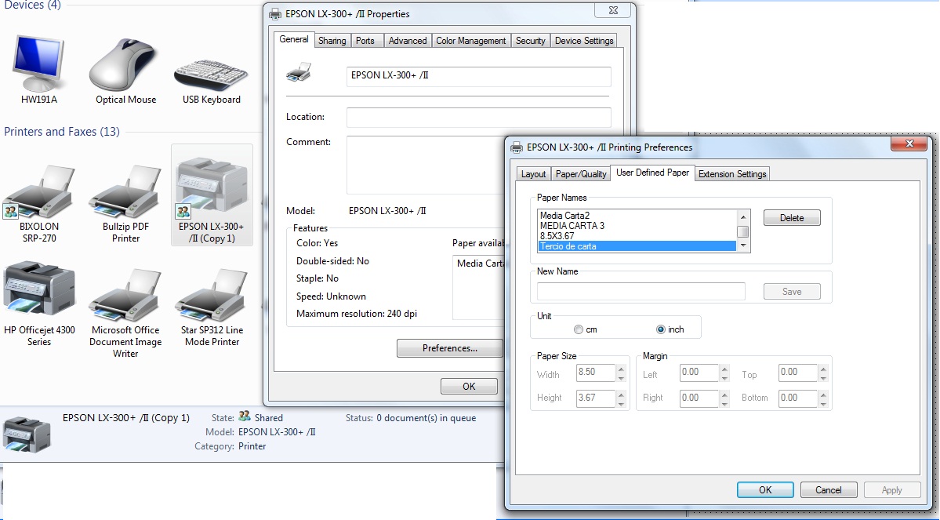The image size is (940, 520).
Task: Decrease Right margin with down arrow
Action: click(724, 403)
